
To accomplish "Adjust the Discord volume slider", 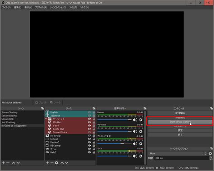I will click(115, 120).
